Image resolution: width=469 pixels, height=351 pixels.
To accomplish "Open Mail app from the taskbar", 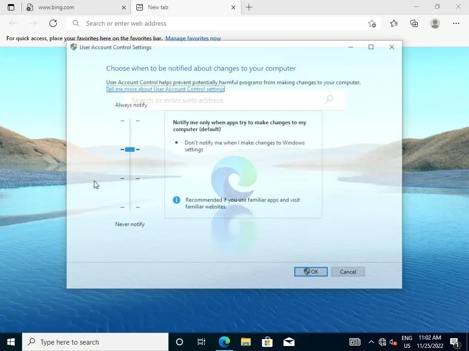I will pos(289,342).
